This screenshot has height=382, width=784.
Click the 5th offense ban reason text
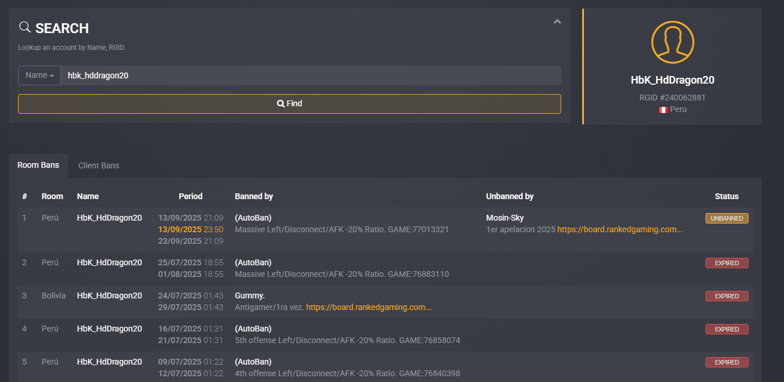347,340
